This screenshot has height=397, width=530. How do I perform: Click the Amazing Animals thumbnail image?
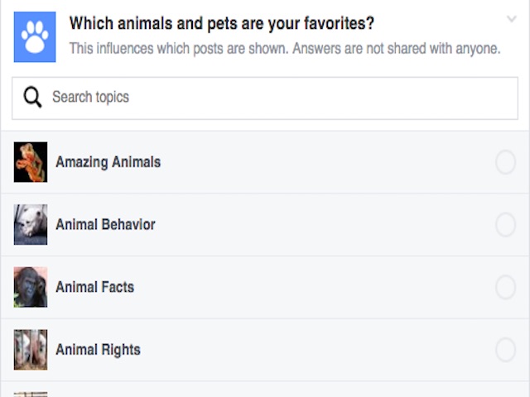point(31,162)
